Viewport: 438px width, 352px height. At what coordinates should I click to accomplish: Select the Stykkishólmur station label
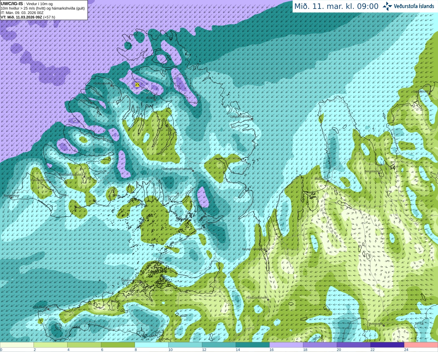[131, 280]
